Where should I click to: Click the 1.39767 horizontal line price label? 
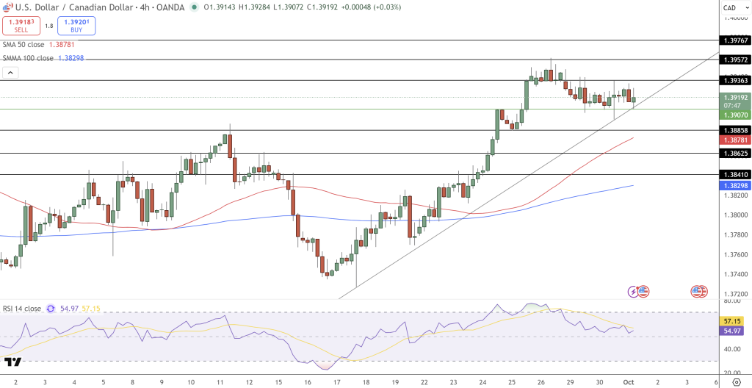click(x=734, y=40)
